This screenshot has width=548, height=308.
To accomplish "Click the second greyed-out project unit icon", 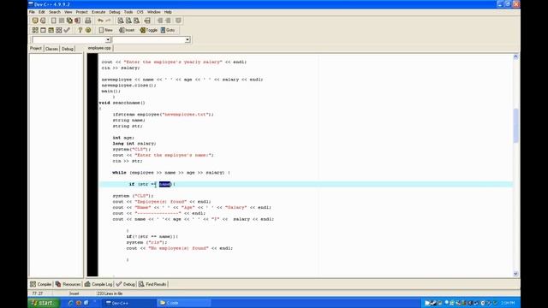I will 168,21.
